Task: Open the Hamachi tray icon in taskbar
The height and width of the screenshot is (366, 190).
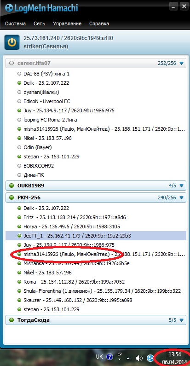Action: (x=150, y=357)
